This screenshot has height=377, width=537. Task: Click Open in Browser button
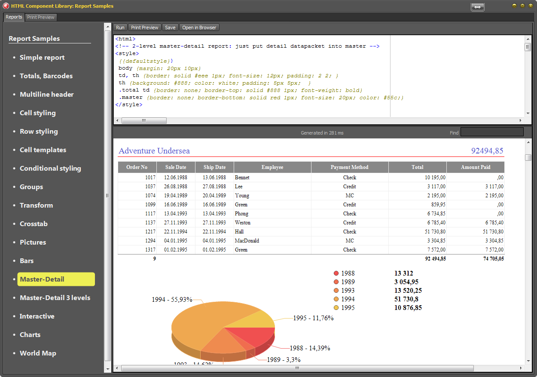[199, 28]
